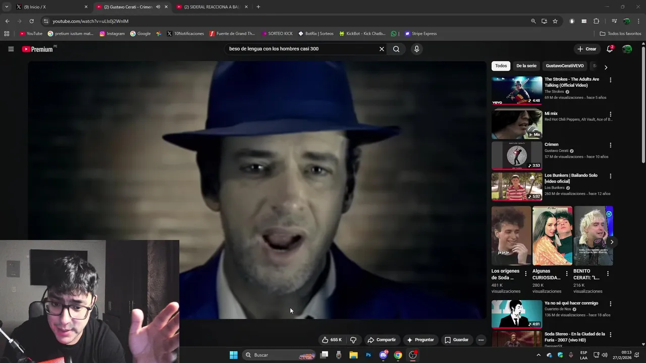Open Los Bunkers Bailando Solo thumbnail
The image size is (646, 363).
(x=517, y=187)
